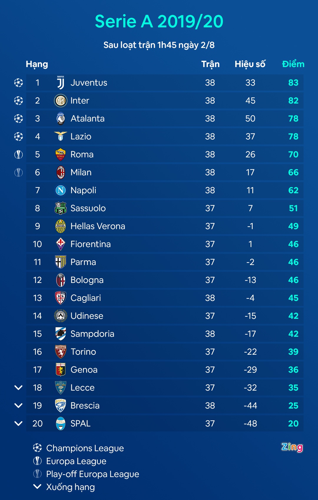The image size is (318, 500).
Task: Click the relegation chevron beside SPAL
Action: coord(19,424)
